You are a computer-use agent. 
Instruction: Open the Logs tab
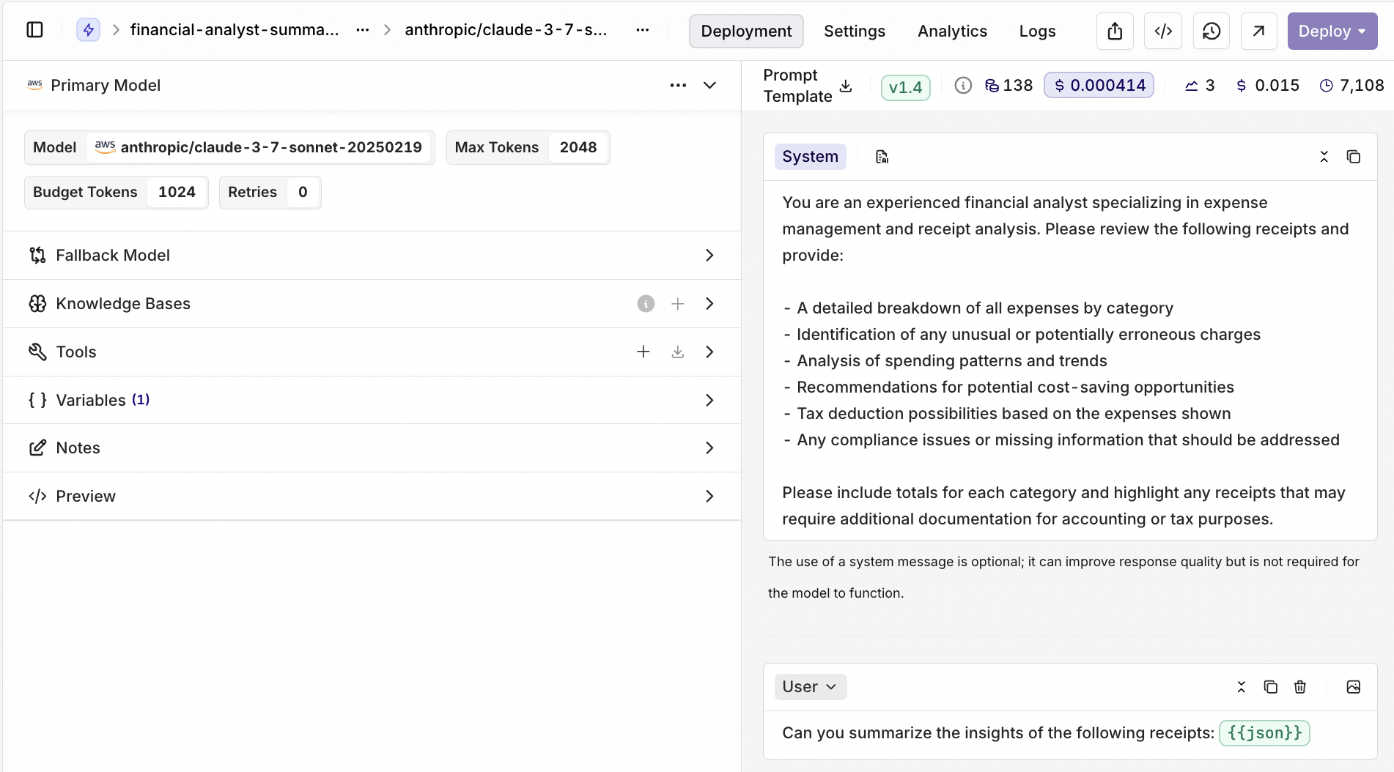[1037, 31]
